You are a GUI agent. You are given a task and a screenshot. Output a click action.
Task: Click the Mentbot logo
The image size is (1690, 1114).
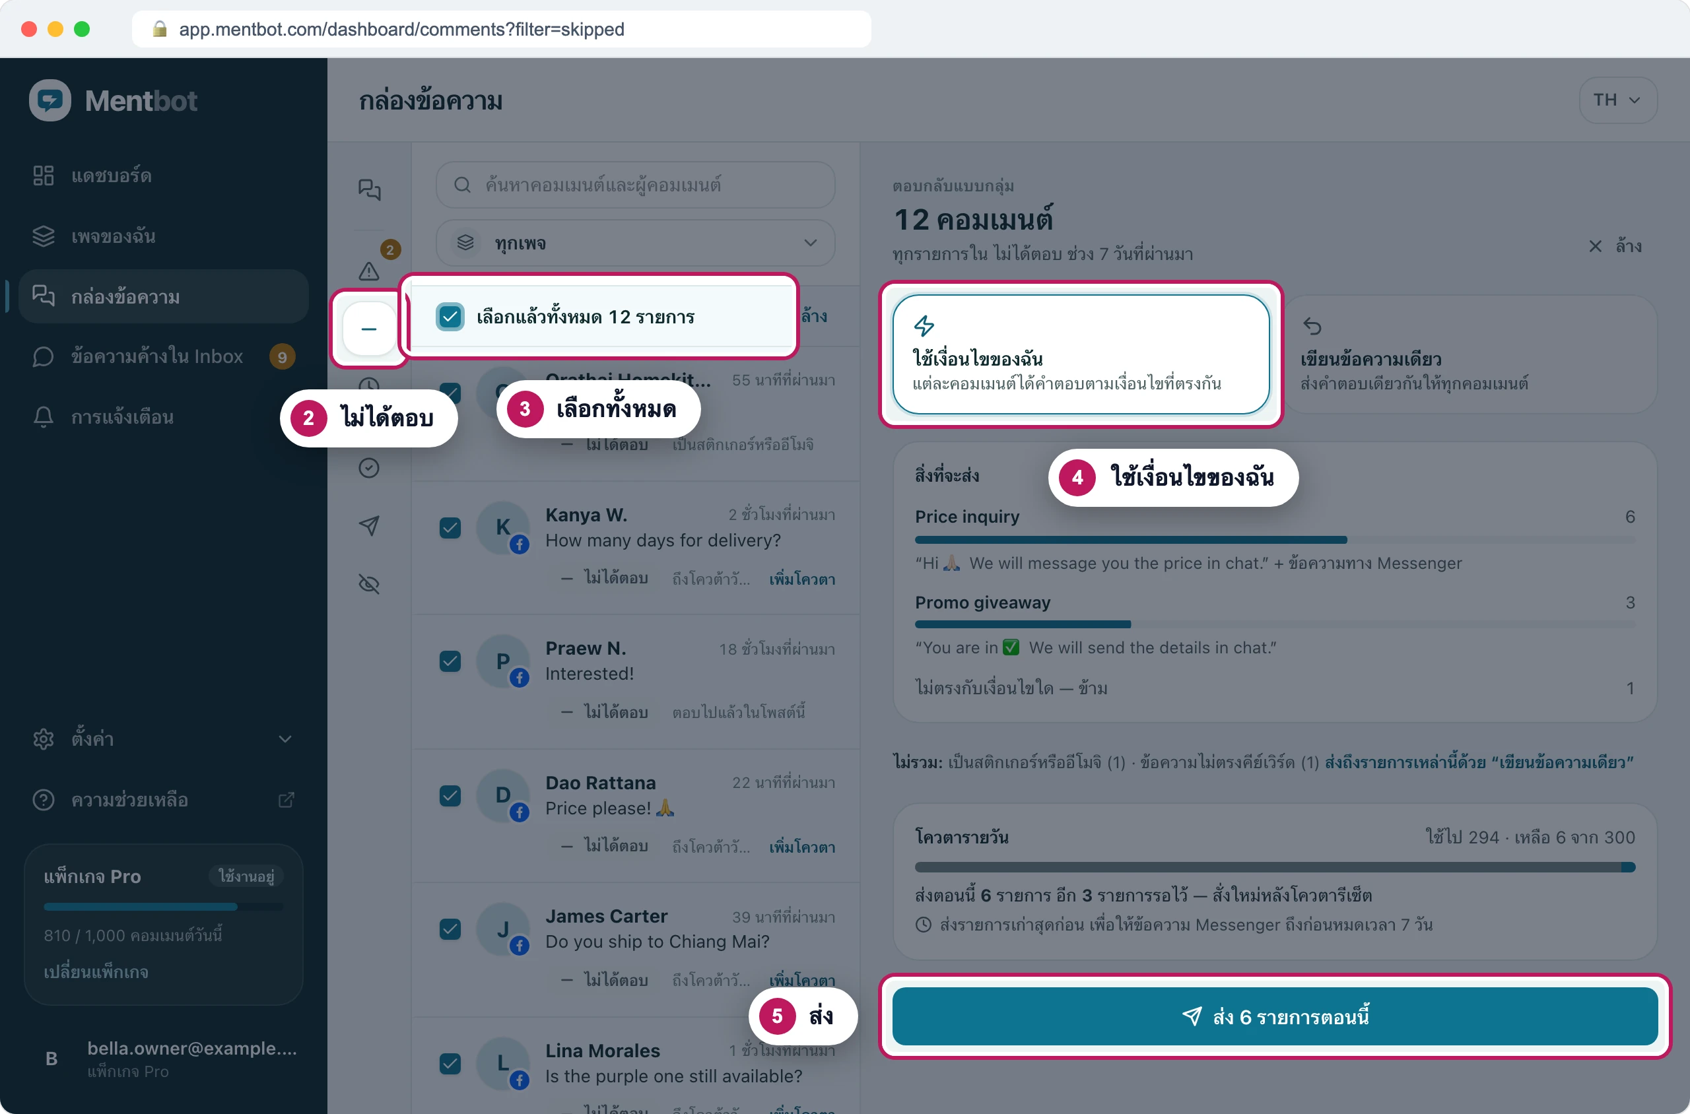point(114,100)
